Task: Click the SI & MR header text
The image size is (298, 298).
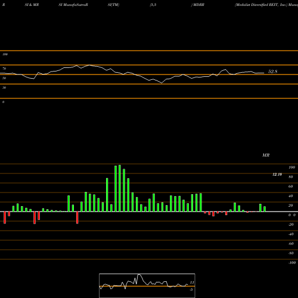Action: tap(32, 5)
